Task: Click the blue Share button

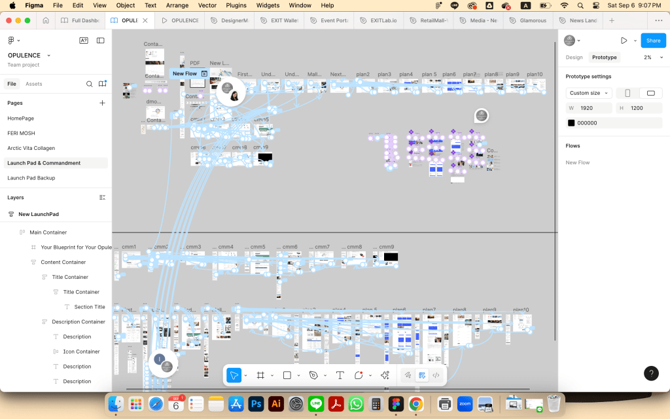Action: click(653, 41)
